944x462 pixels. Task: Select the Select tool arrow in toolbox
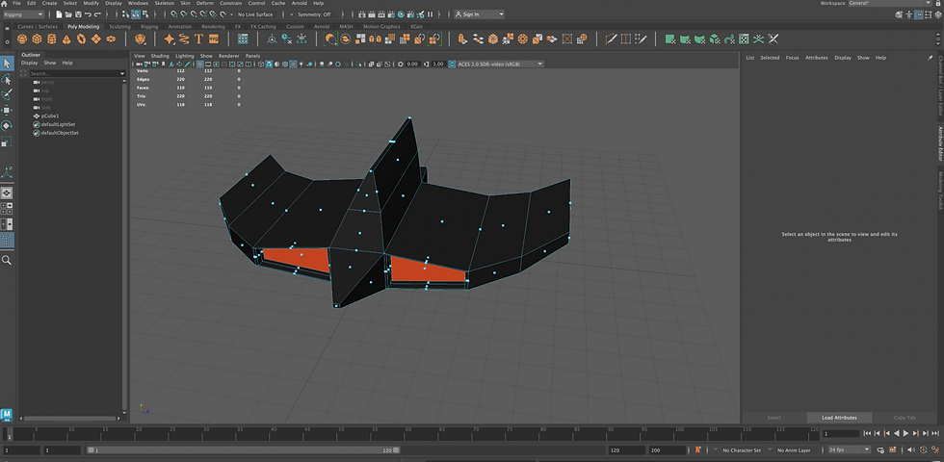pyautogui.click(x=7, y=64)
